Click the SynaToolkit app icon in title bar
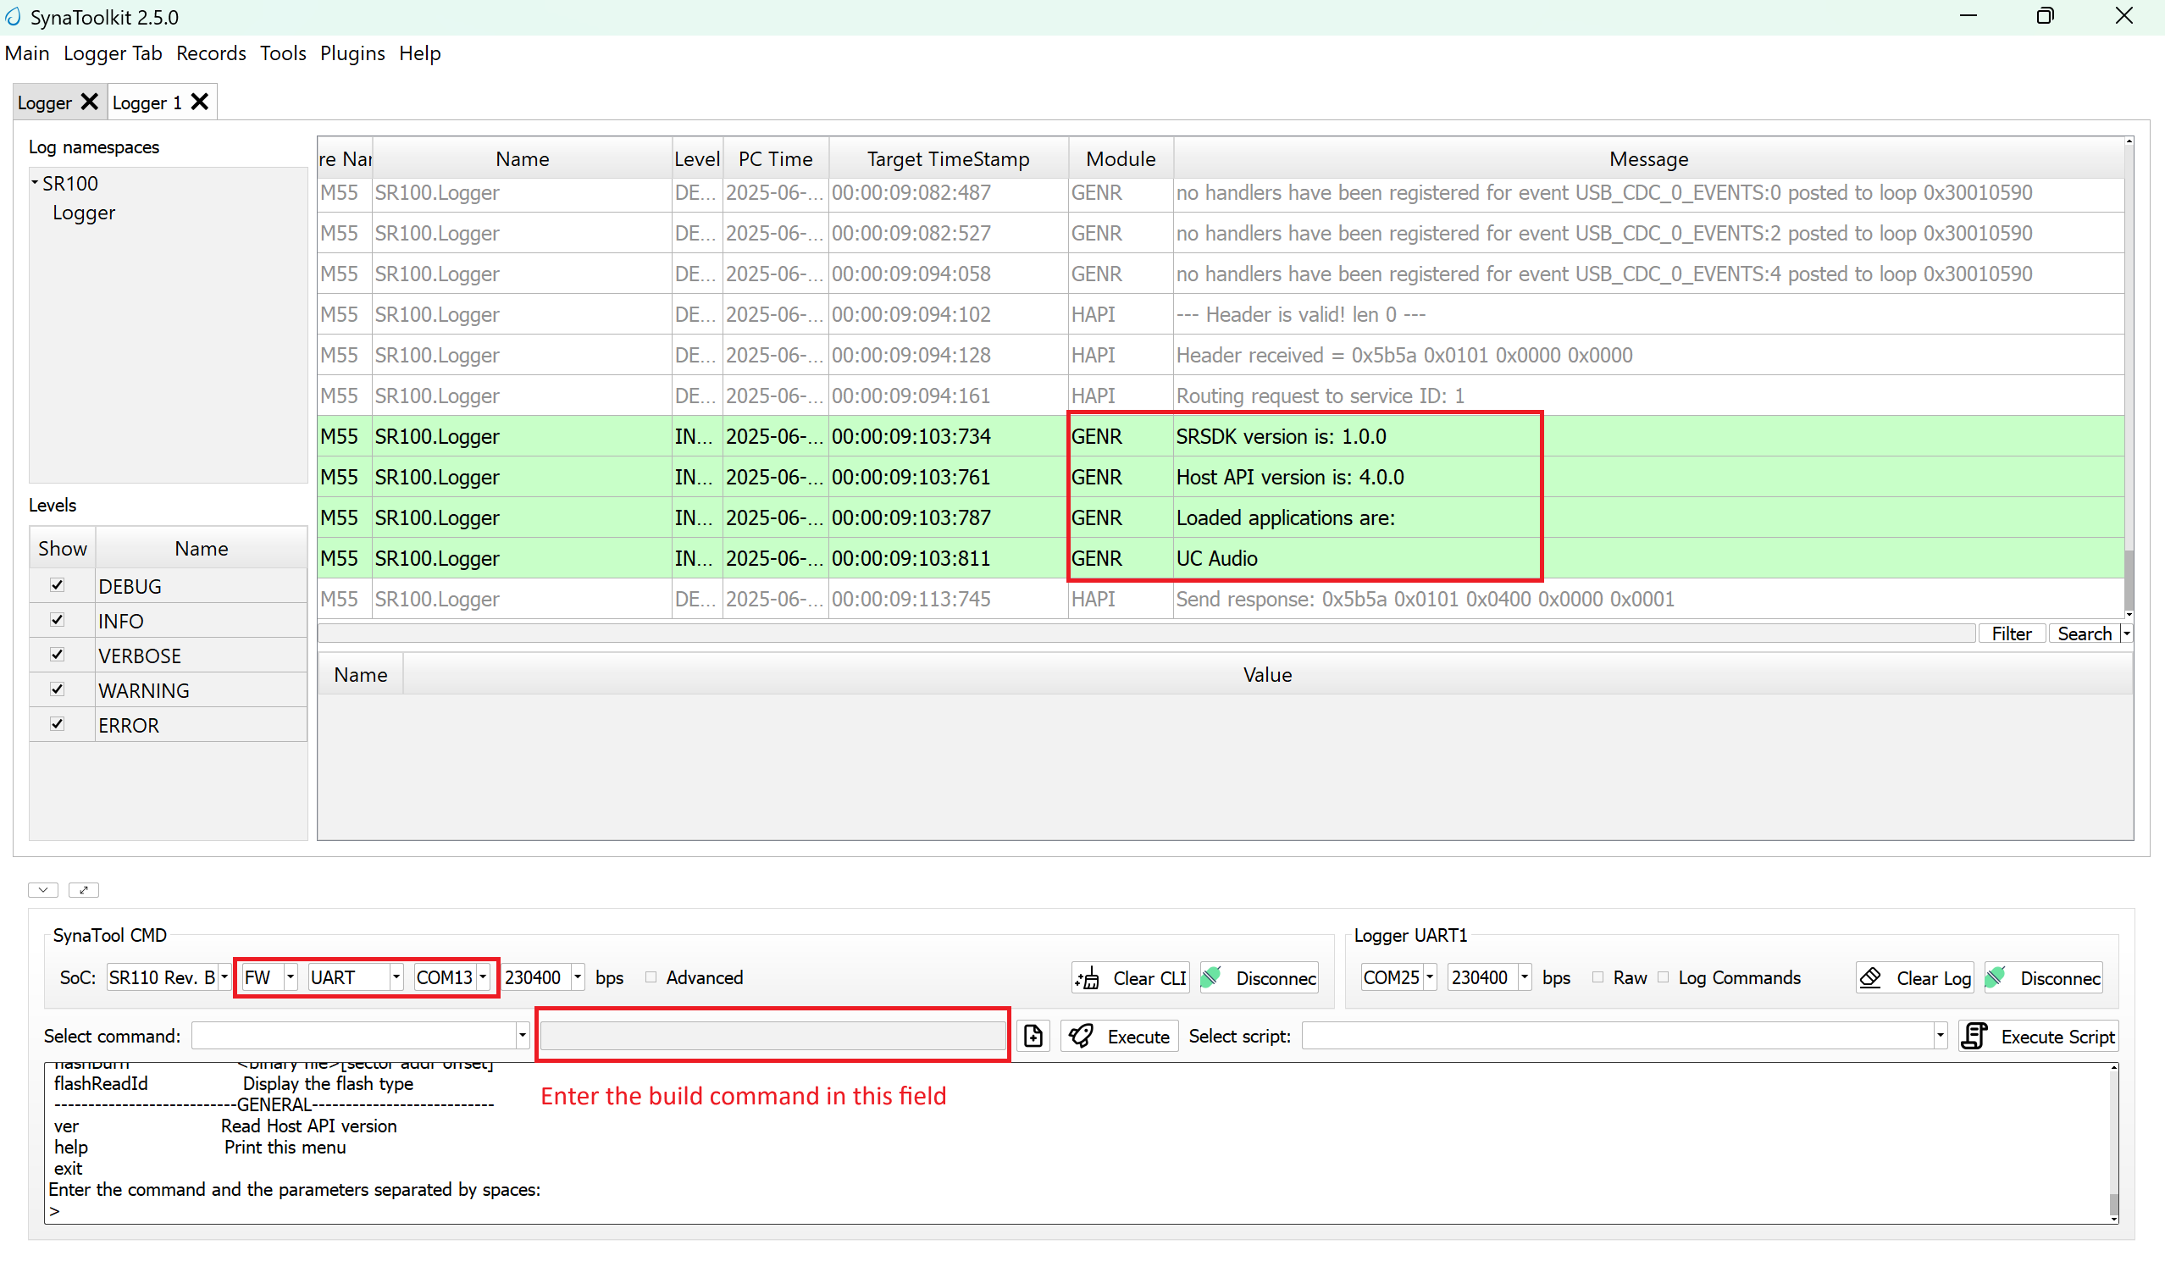The height and width of the screenshot is (1267, 2165). pos(13,16)
